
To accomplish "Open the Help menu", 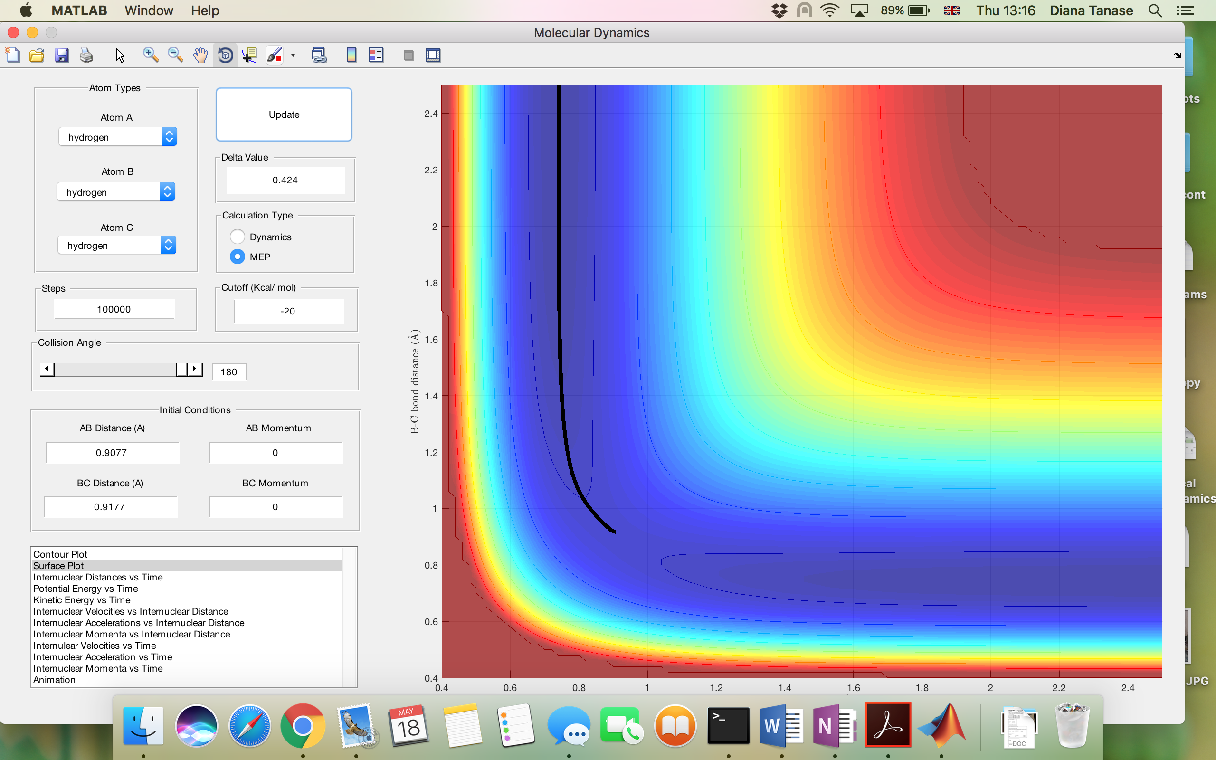I will 205,10.
